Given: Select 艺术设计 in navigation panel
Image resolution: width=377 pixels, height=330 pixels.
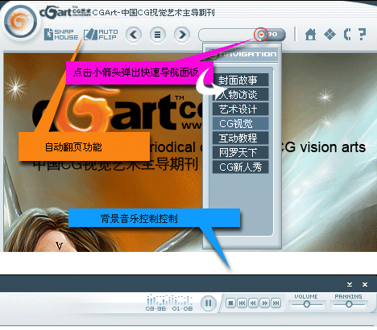Looking at the screenshot, I should [241, 109].
